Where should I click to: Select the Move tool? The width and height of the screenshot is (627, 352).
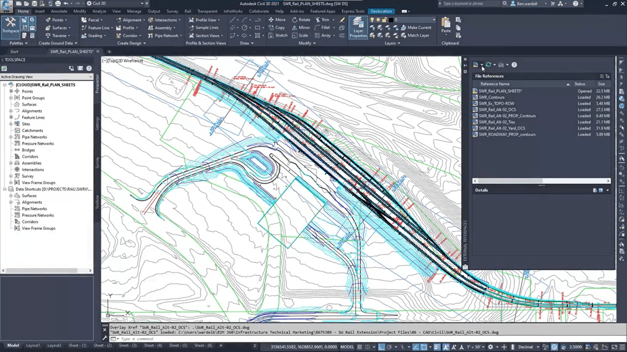click(277, 20)
